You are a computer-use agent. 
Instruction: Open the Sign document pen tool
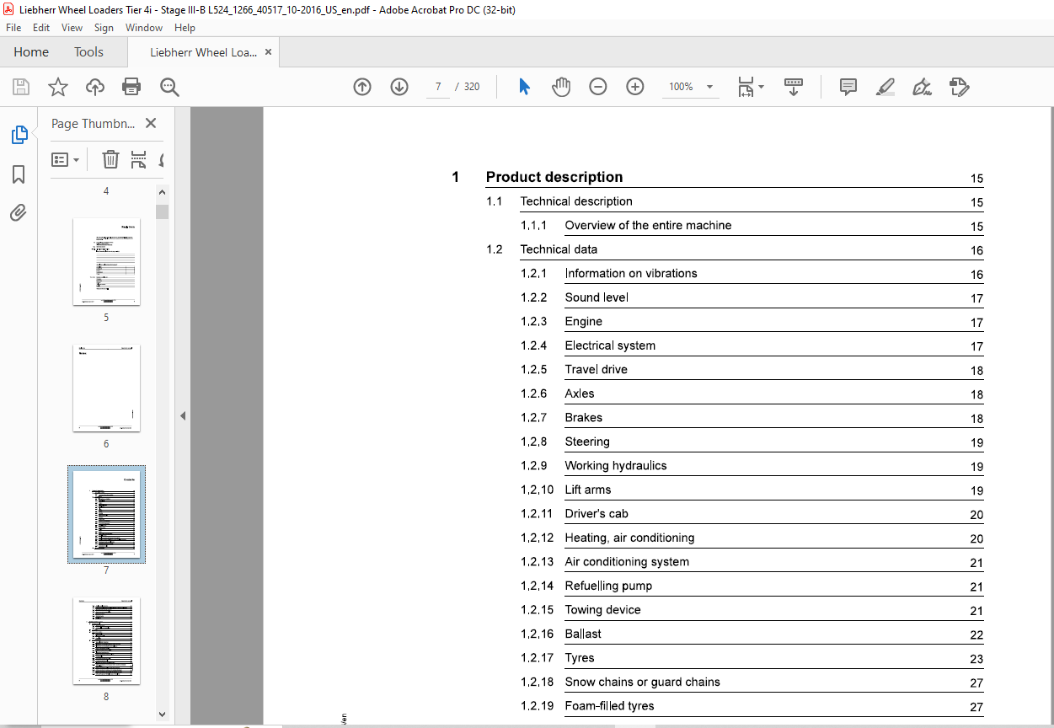click(x=922, y=87)
